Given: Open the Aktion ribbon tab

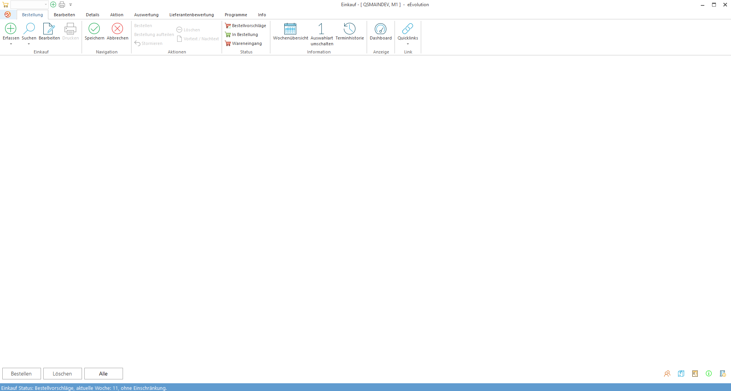Looking at the screenshot, I should (x=117, y=15).
